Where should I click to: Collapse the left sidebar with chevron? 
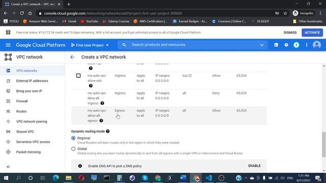(8, 167)
